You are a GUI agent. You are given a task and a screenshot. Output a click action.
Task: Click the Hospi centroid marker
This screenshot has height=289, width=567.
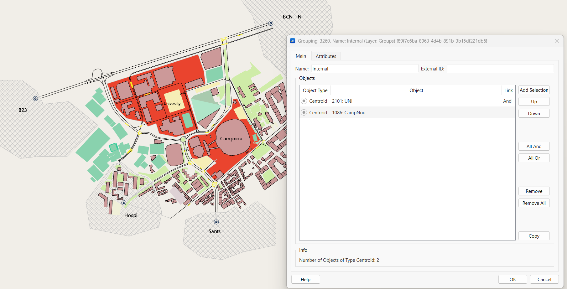[x=124, y=203]
